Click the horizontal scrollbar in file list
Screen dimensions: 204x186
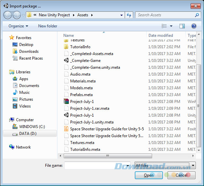107,156
